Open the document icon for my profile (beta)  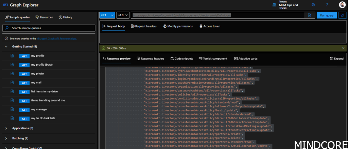click(x=13, y=65)
